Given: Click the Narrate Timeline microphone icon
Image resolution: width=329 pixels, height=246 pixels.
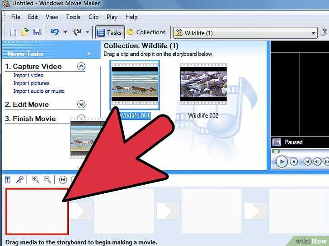Looking at the screenshot, I should [x=20, y=179].
